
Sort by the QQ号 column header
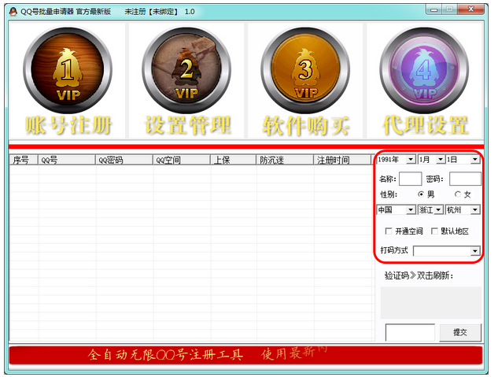click(67, 160)
